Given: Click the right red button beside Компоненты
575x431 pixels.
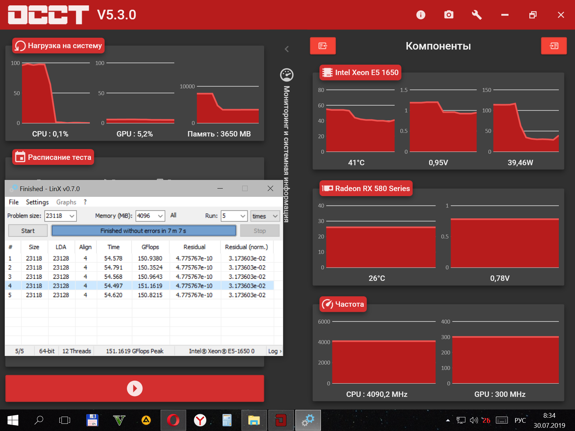Looking at the screenshot, I should [x=554, y=46].
